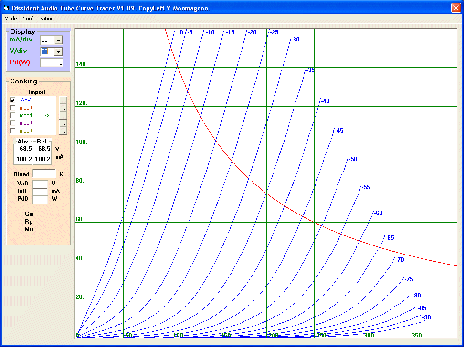Click the Cooking group heading
Viewport: 464px width, 347px height.
pos(24,82)
